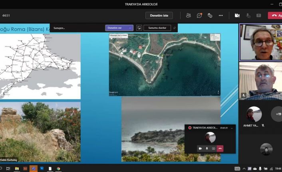Image resolution: width=282 pixels, height=172 pixels.
Task: Open the participants list icon
Action: tap(188, 16)
